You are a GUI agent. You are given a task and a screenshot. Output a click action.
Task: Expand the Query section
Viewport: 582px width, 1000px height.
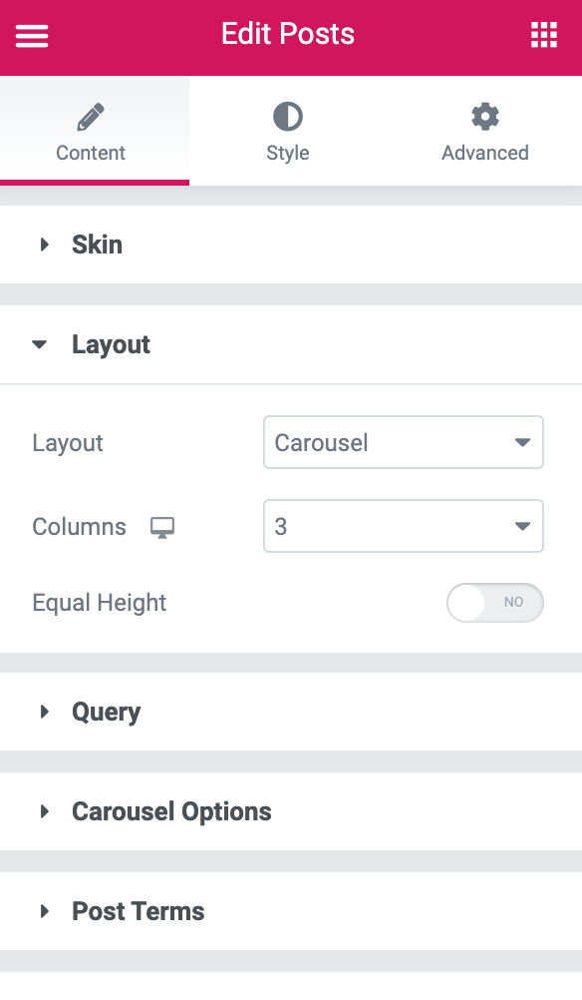coord(291,712)
